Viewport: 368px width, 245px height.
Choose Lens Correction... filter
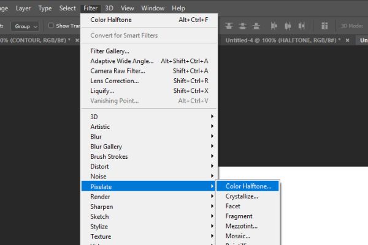click(149, 81)
